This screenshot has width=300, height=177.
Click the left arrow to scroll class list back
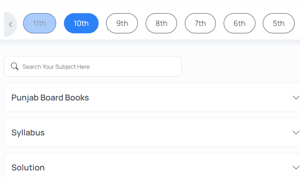point(10,24)
